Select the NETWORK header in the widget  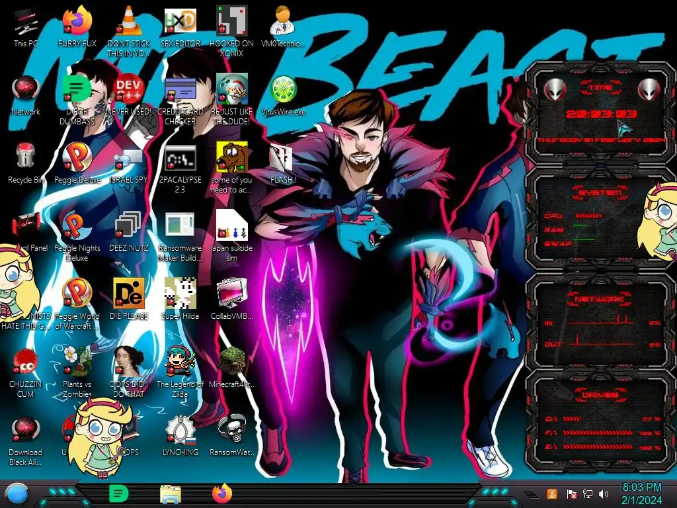tap(600, 298)
